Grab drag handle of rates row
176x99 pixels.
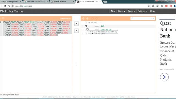pyautogui.click(x=82, y=34)
